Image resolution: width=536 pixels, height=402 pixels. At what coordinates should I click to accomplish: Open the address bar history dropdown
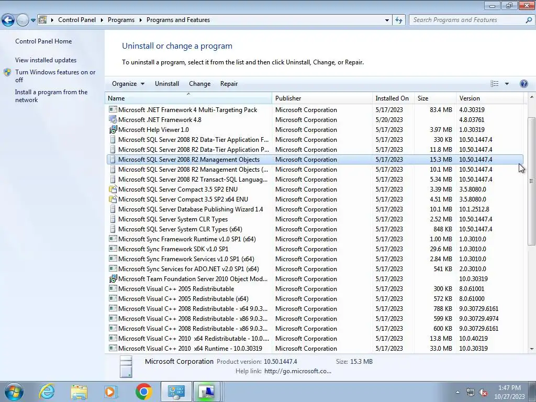[387, 20]
